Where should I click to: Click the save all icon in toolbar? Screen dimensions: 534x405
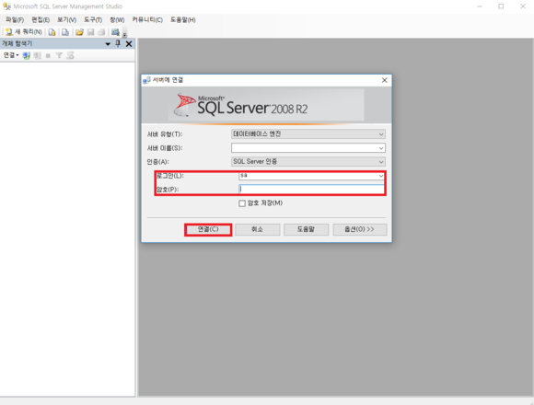[x=101, y=32]
